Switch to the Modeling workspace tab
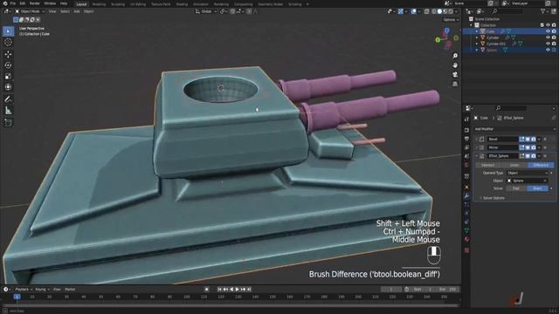This screenshot has height=314, width=559. coord(99,4)
